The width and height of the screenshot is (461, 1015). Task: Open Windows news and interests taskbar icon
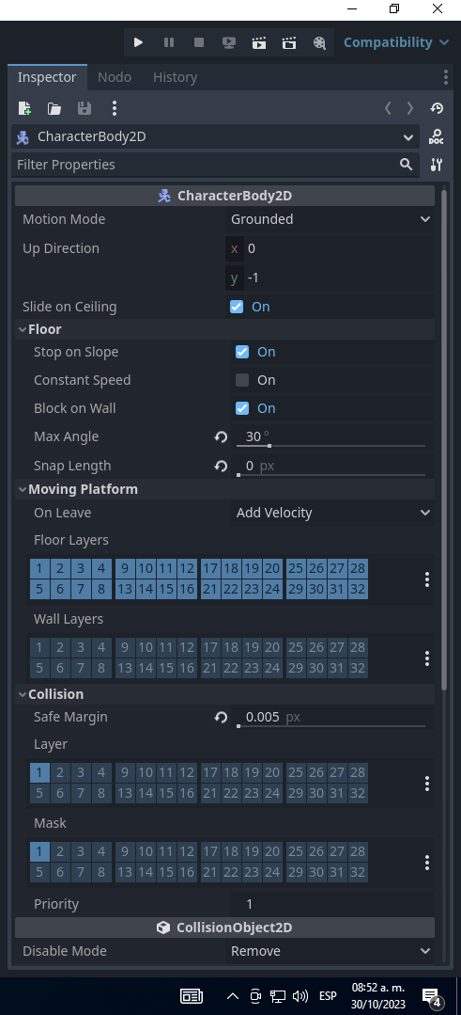point(192,996)
